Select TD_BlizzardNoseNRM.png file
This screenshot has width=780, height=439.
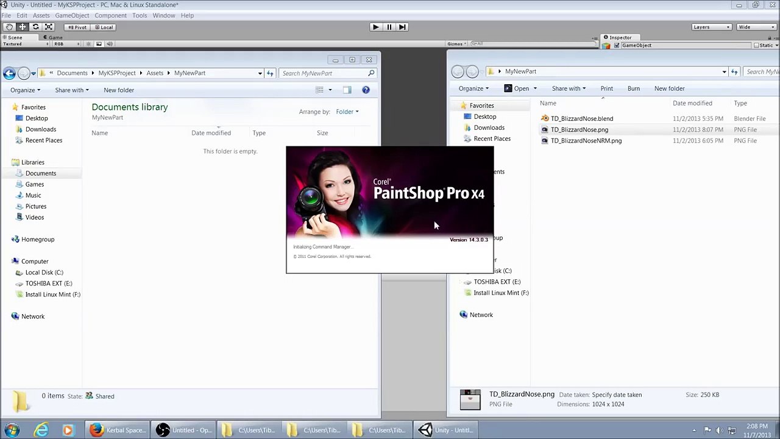point(586,141)
